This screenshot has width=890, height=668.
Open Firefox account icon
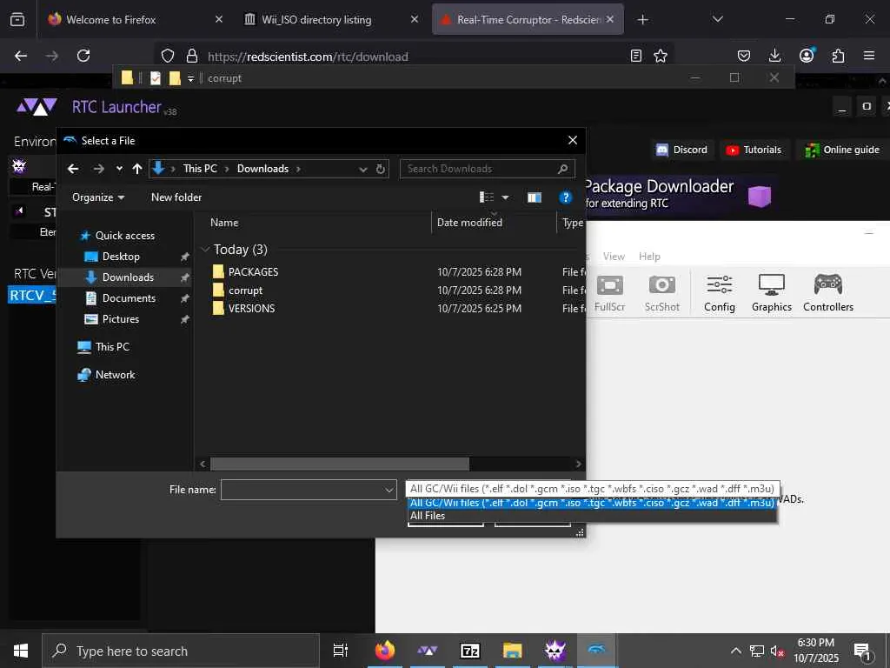(807, 56)
